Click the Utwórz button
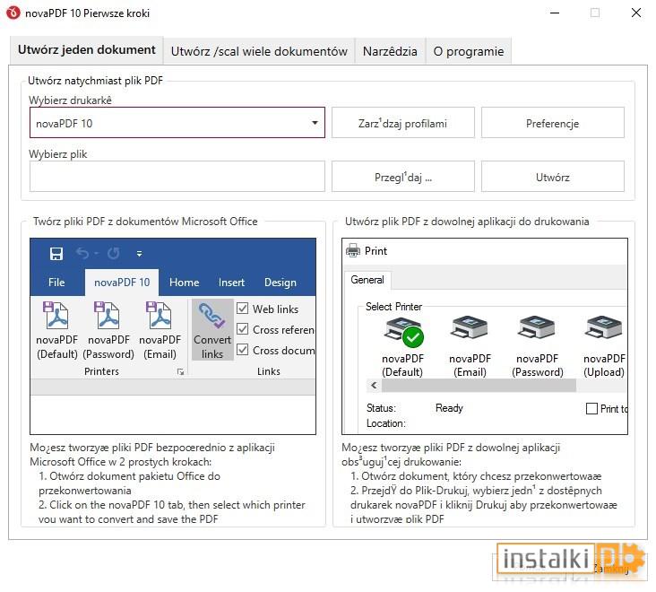 552,177
